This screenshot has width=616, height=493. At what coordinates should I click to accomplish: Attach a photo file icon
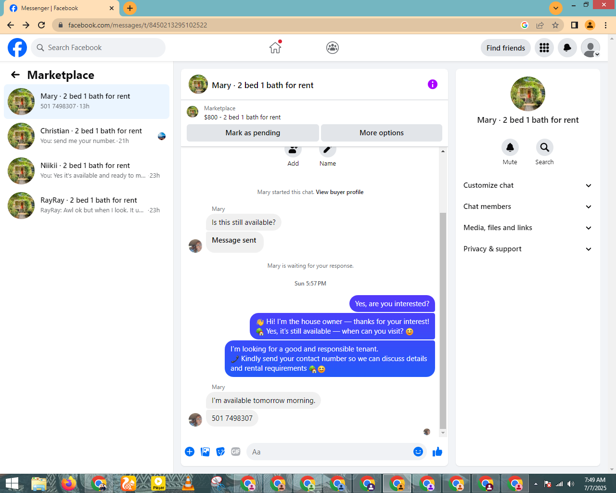[205, 452]
